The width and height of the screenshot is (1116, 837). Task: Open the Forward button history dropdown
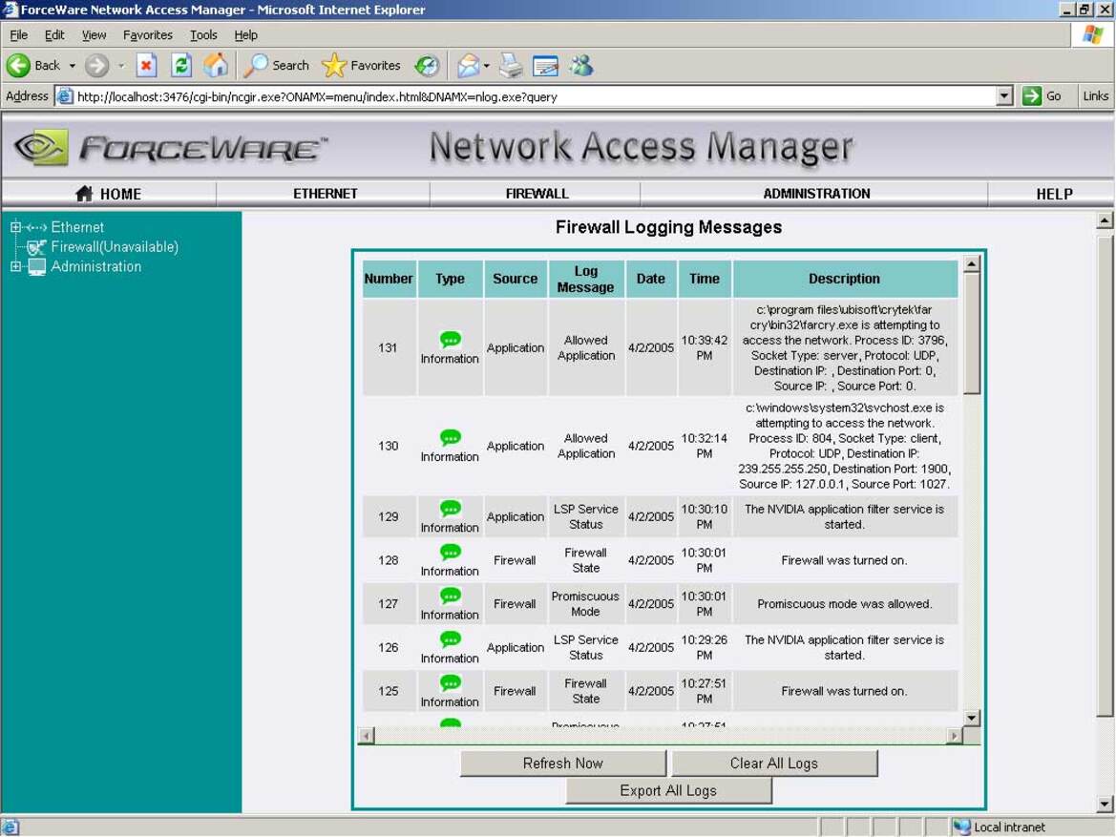[x=121, y=66]
